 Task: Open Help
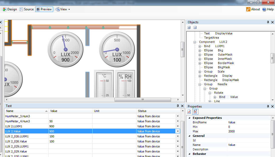pyautogui.click(x=268, y=9)
